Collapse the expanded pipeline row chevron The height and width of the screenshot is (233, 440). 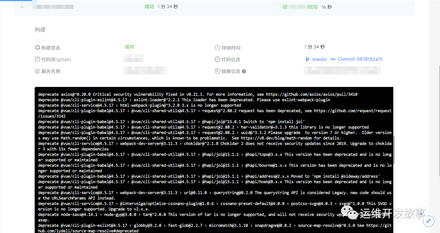pos(22,7)
